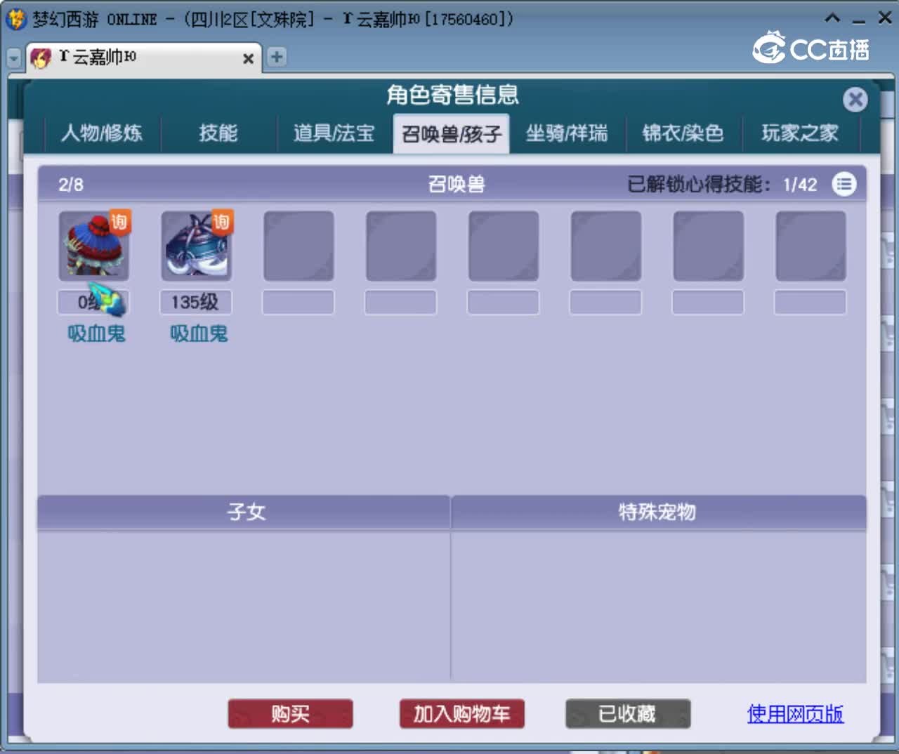This screenshot has height=754, width=899.
Task: Select the 135级 吸血鬼 pet portrait
Action: click(196, 246)
